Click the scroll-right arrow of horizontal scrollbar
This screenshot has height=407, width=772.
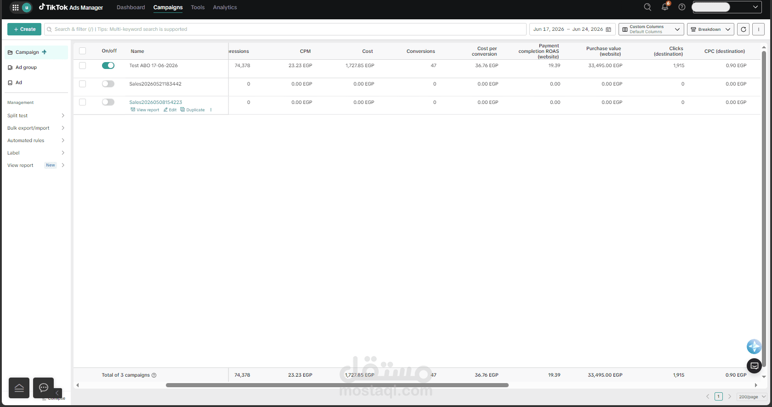(x=756, y=385)
